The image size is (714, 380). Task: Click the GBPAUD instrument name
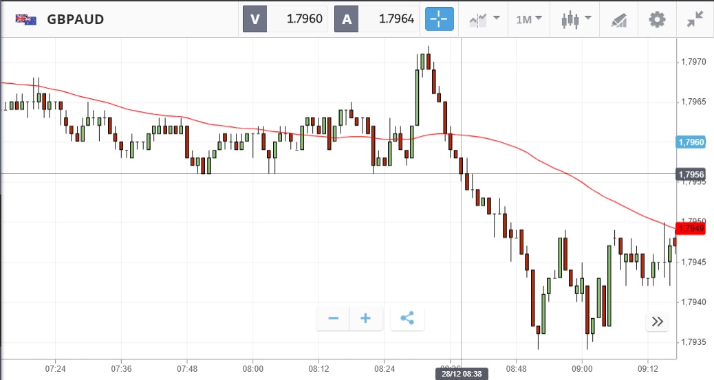(76, 19)
